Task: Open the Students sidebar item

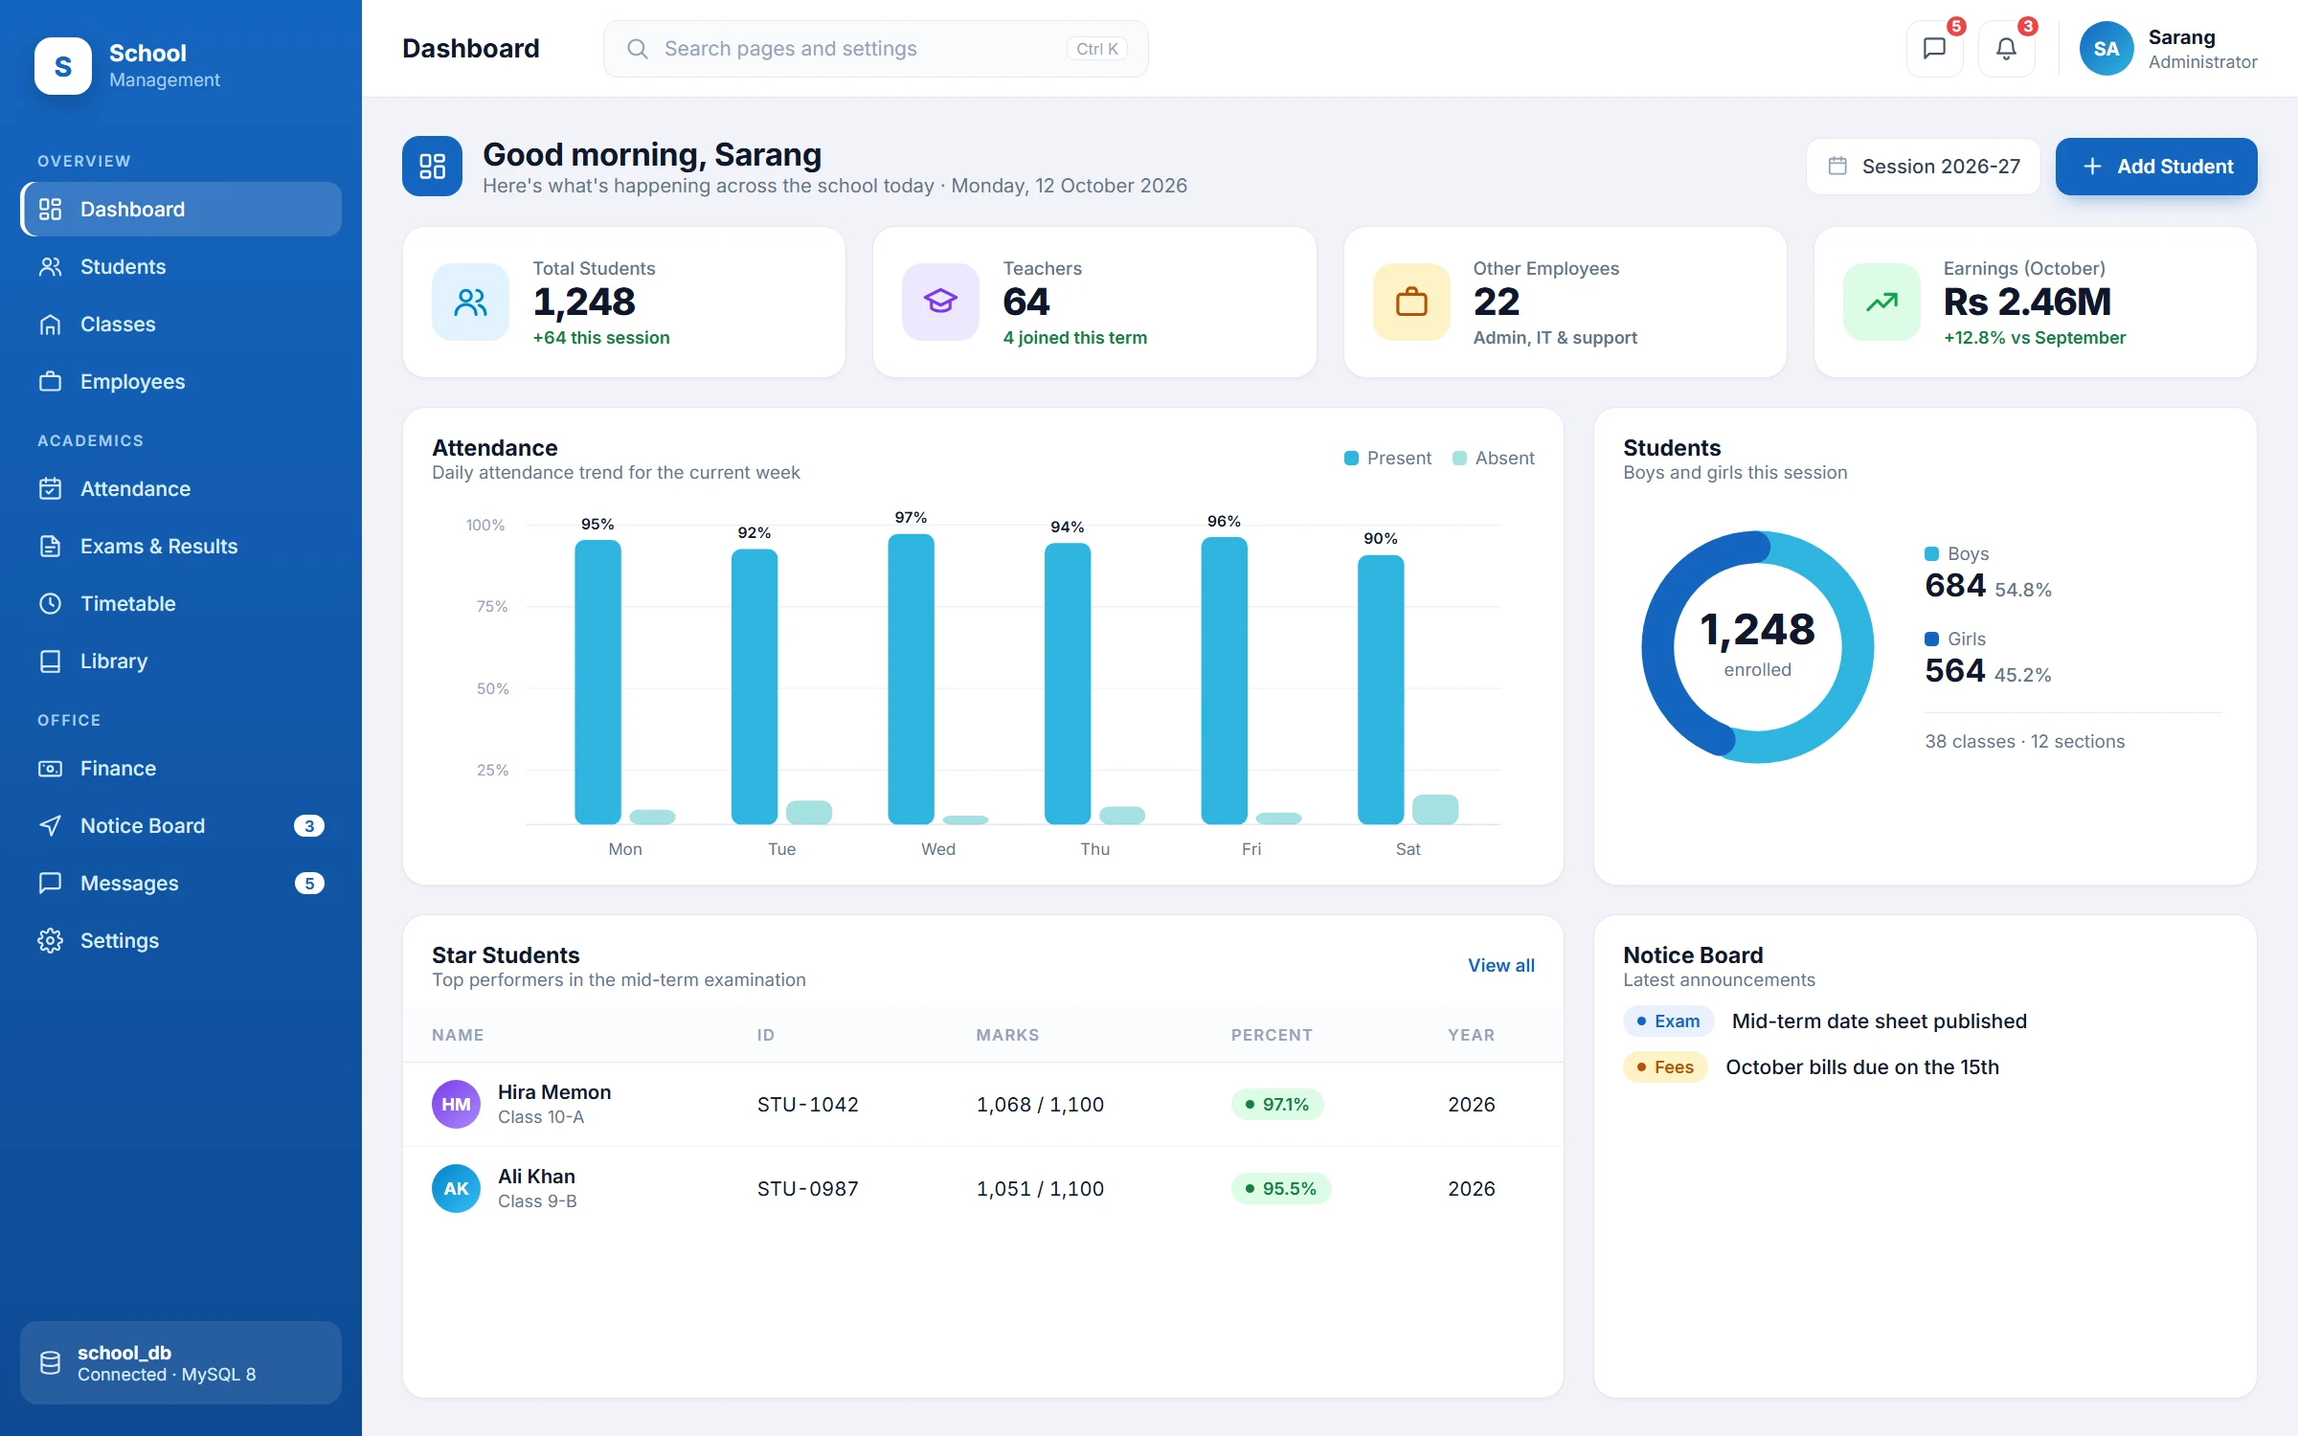Action: 181,267
